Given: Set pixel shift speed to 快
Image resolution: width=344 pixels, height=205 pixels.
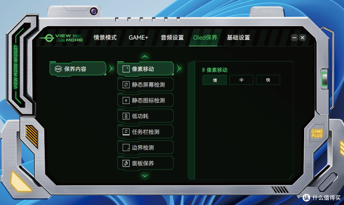Looking at the screenshot, I should point(268,80).
